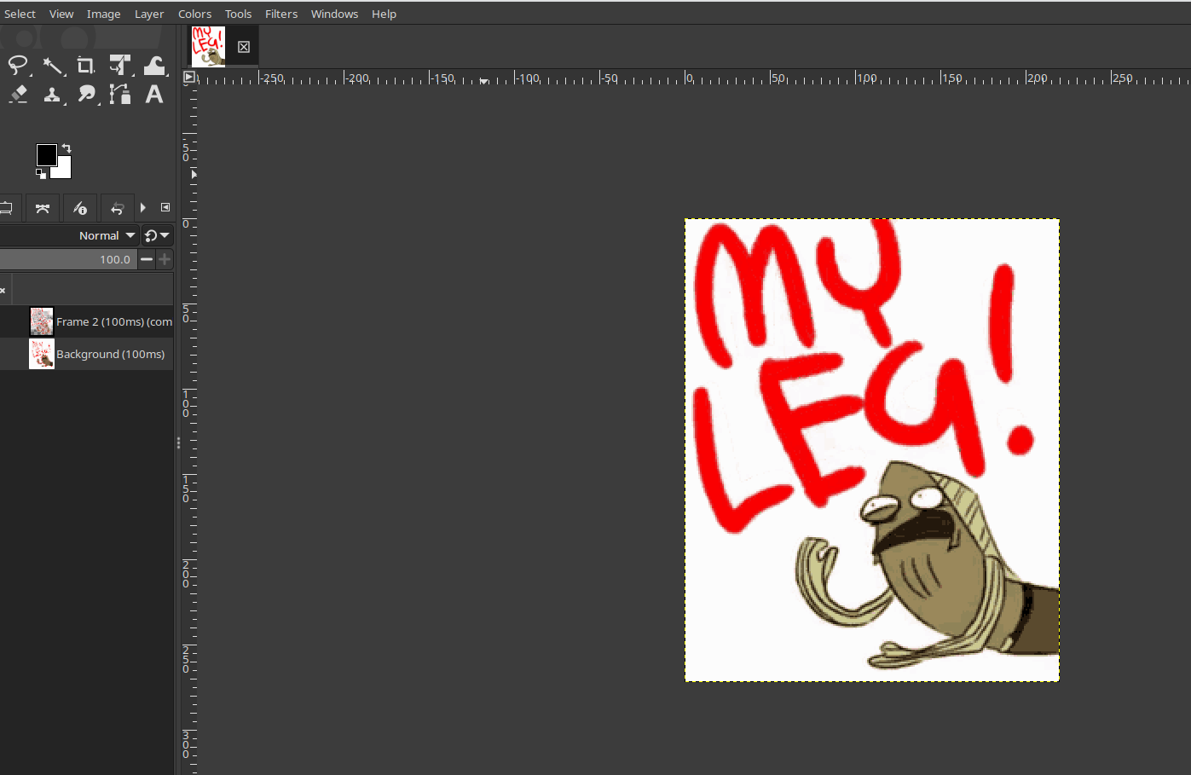Open the dock tab configuration menu
The height and width of the screenshot is (775, 1191).
[165, 207]
